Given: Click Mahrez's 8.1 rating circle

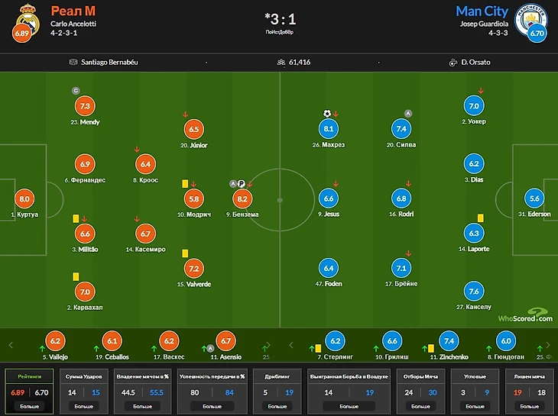Looking at the screenshot, I should coord(329,128).
